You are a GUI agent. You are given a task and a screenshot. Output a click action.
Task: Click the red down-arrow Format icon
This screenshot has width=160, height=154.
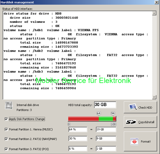point(134,142)
